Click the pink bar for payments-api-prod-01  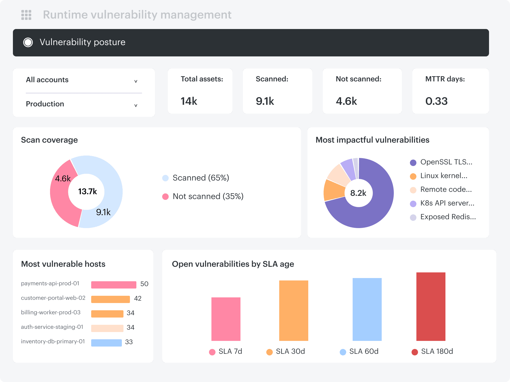[114, 285]
